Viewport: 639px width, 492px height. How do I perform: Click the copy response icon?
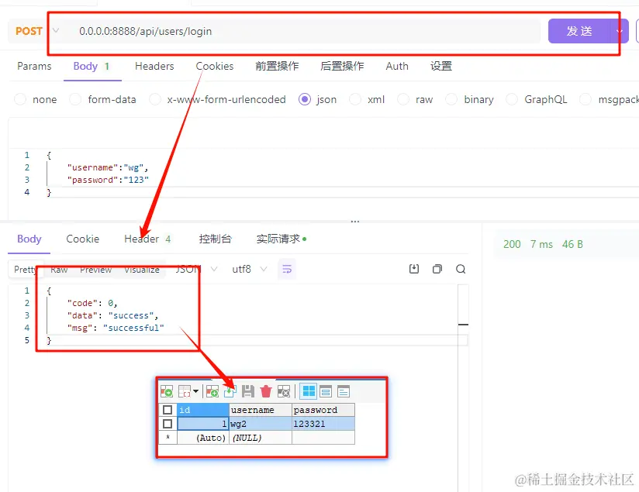437,269
